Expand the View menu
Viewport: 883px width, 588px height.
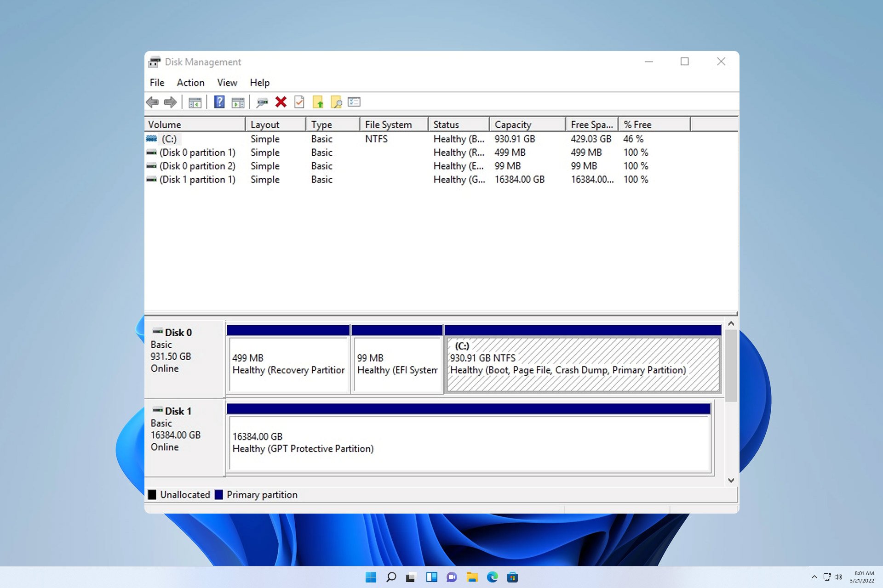[x=227, y=83]
